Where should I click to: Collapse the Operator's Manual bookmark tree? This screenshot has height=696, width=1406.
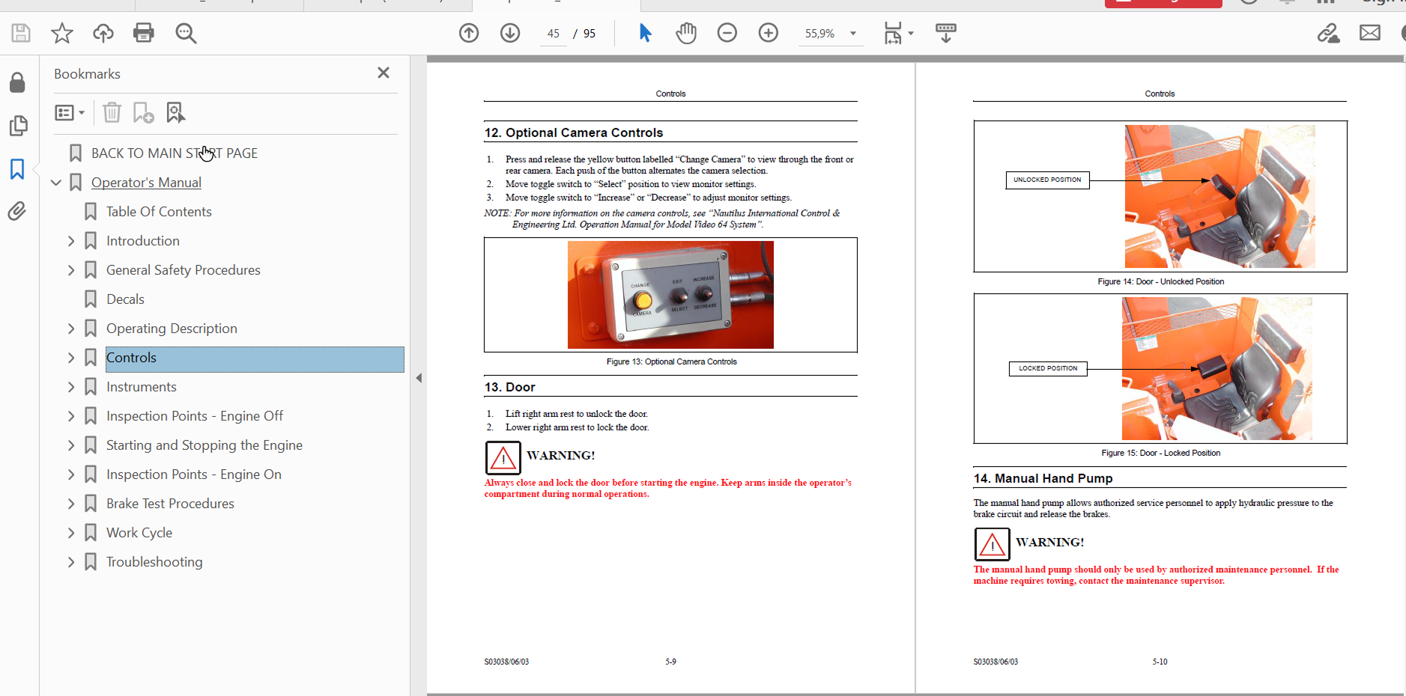coord(56,183)
